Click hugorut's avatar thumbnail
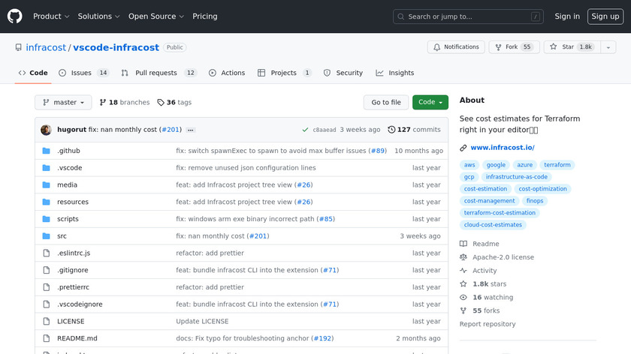This screenshot has width=631, height=354. pos(46,130)
